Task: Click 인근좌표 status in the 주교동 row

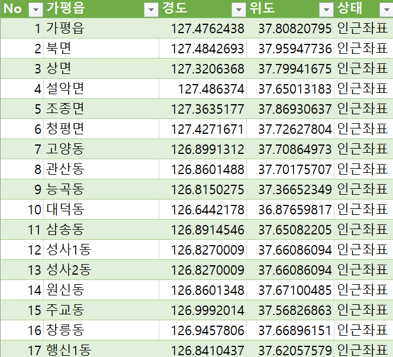Action: pyautogui.click(x=363, y=310)
